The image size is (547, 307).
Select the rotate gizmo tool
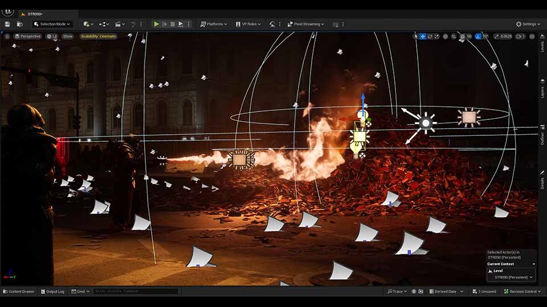[x=431, y=36]
